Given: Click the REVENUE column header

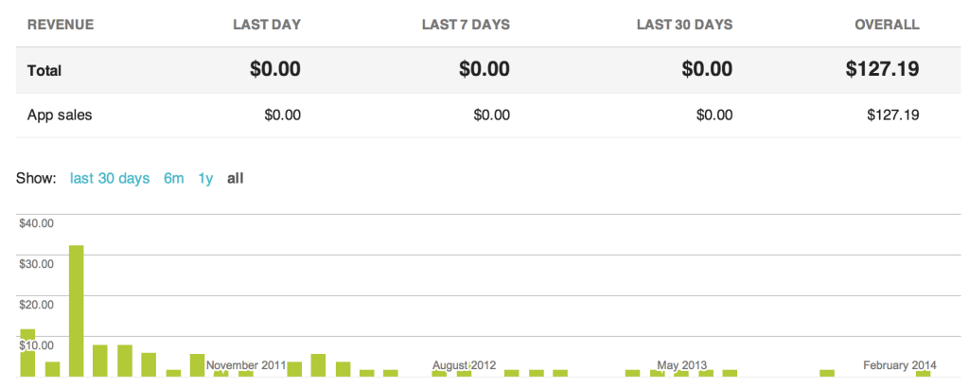Looking at the screenshot, I should coord(61,26).
